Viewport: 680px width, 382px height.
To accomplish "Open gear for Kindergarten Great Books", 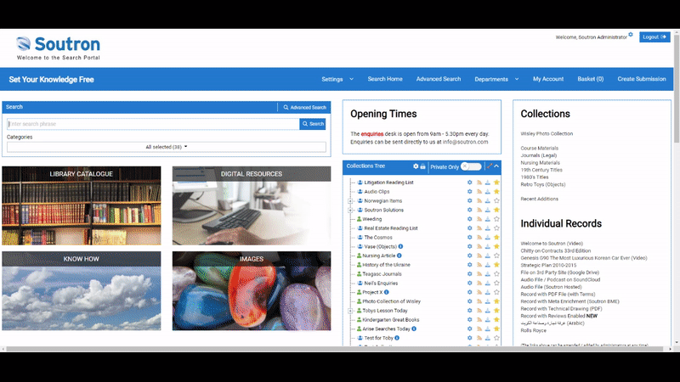I will coord(470,320).
